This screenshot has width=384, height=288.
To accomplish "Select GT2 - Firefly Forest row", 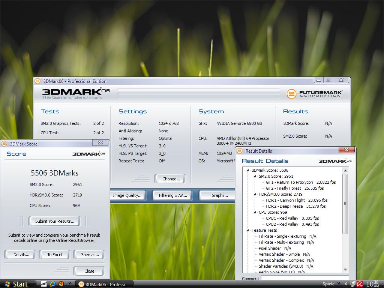I will point(295,188).
